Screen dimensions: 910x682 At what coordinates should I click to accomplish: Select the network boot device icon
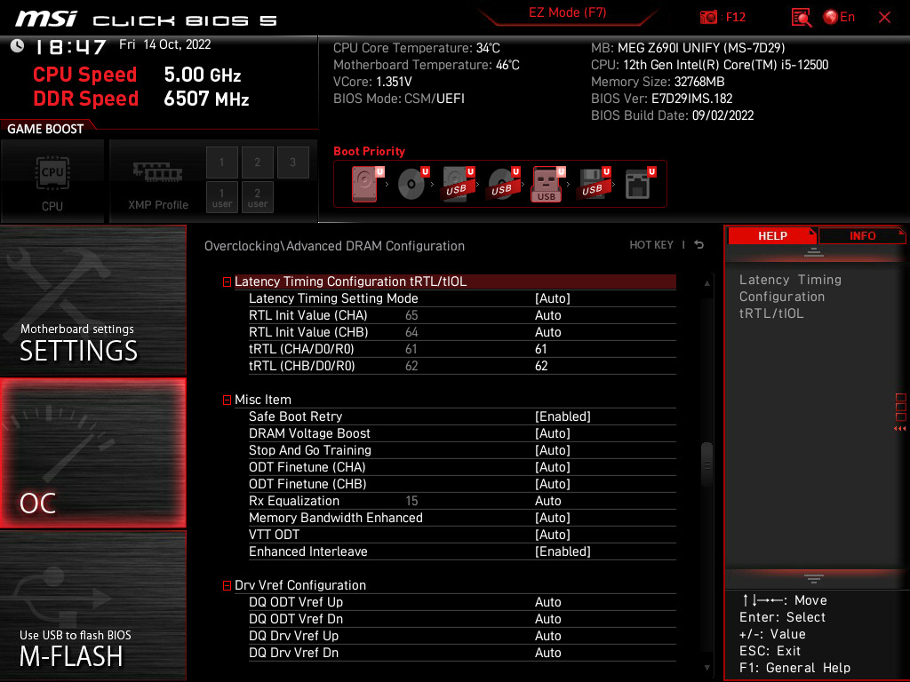point(640,183)
